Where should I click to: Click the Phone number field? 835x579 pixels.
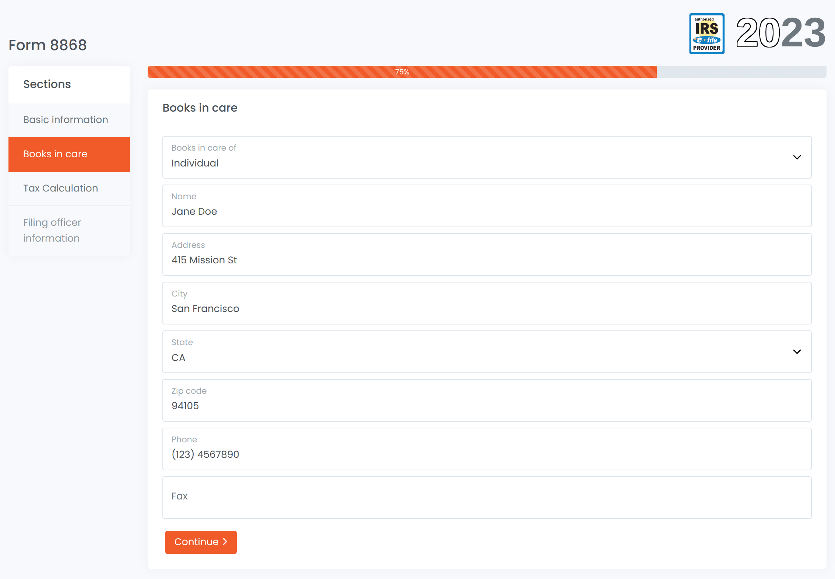[x=487, y=449]
